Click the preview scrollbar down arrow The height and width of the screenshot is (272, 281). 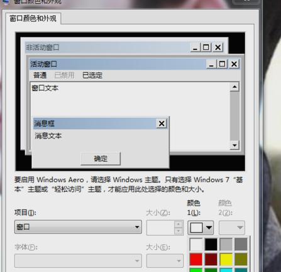[234, 145]
